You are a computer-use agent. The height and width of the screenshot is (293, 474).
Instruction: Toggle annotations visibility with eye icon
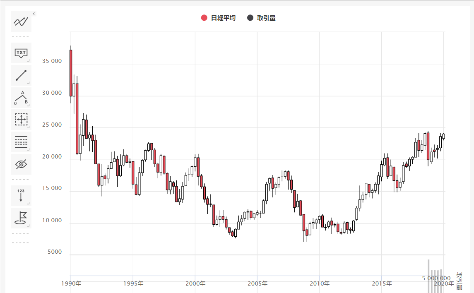(21, 164)
